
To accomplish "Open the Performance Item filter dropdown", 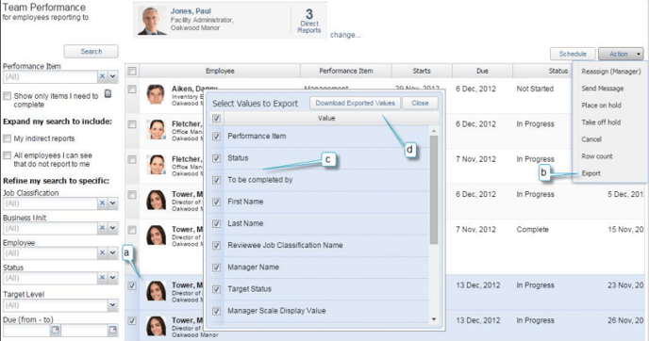I will 112,76.
